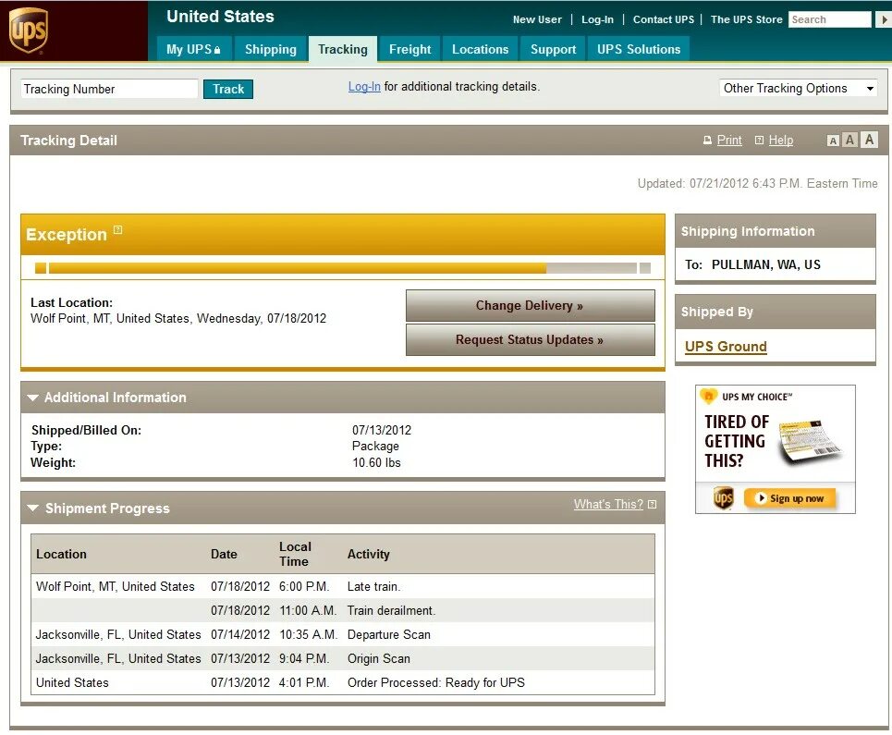This screenshot has height=735, width=892.
Task: Click the 'Departure Scan' activity text
Action: [x=388, y=634]
